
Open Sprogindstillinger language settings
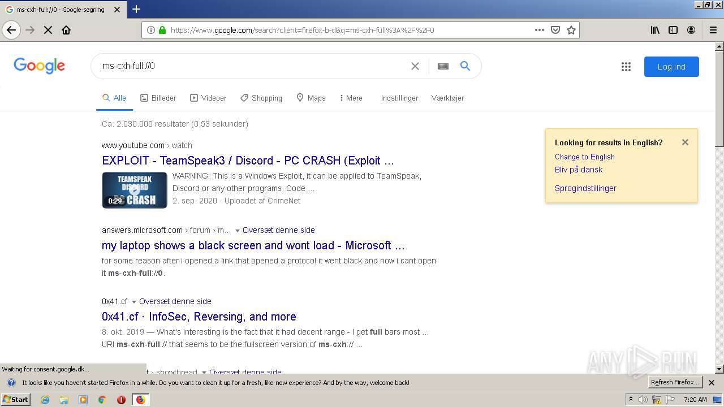pos(585,188)
